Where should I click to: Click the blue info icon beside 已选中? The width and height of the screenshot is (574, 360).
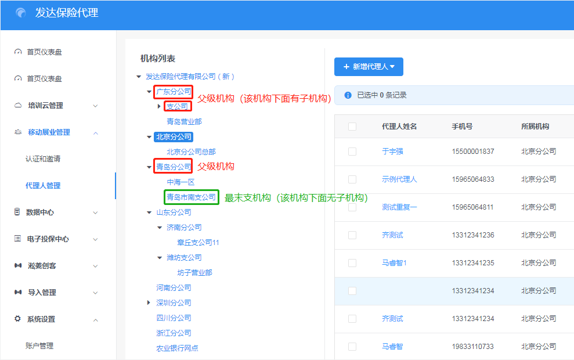[x=348, y=95]
